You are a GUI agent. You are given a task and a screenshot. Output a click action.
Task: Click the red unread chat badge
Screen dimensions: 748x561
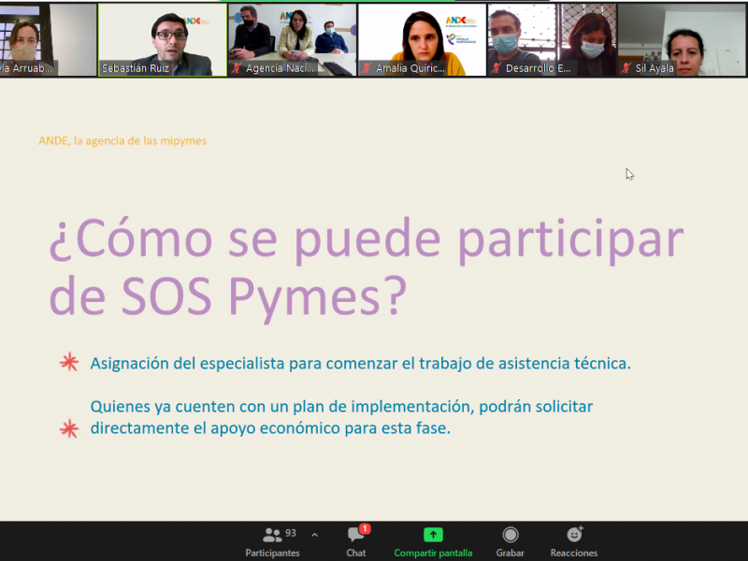click(x=365, y=528)
